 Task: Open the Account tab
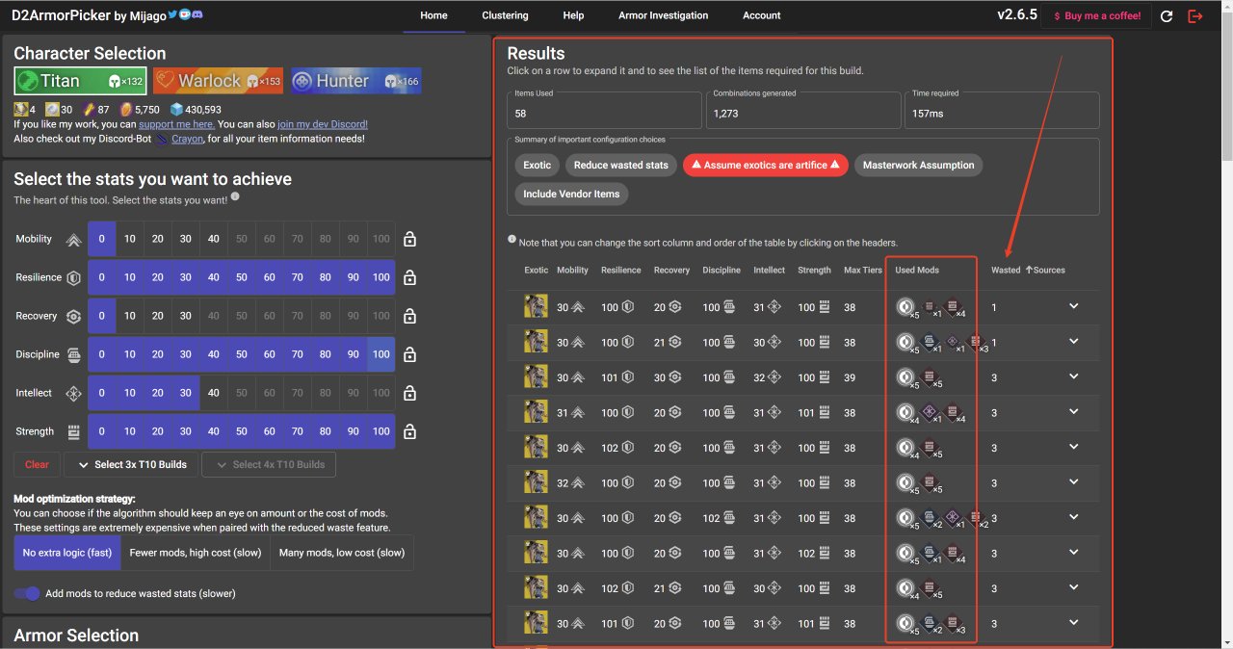761,16
